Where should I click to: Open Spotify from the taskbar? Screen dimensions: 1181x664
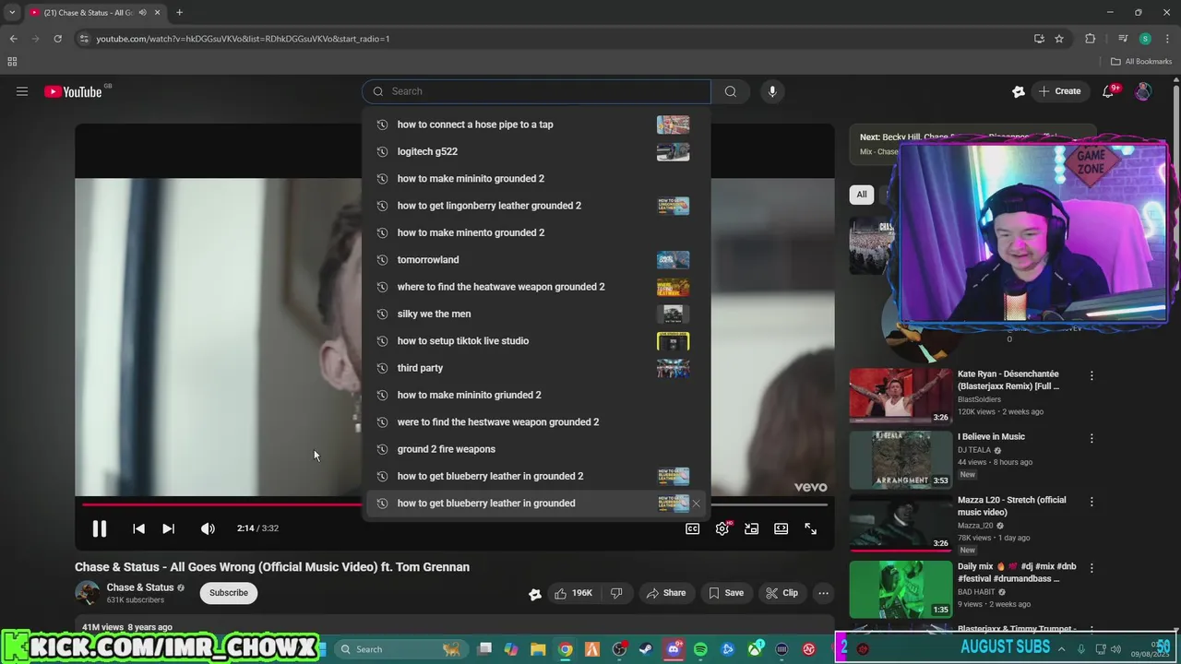click(x=700, y=649)
